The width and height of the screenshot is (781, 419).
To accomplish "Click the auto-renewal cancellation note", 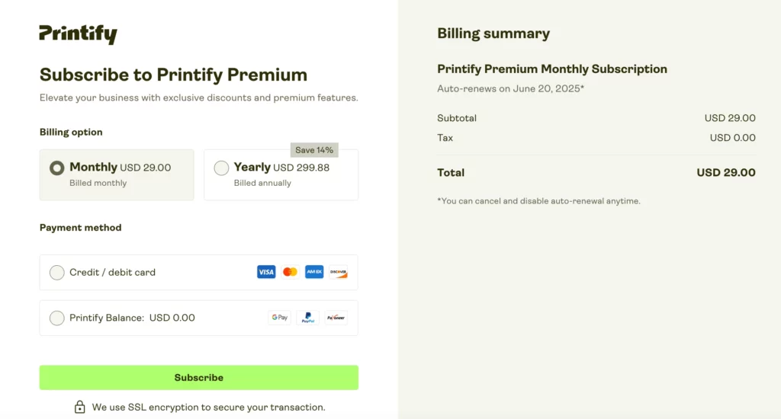I will point(538,201).
